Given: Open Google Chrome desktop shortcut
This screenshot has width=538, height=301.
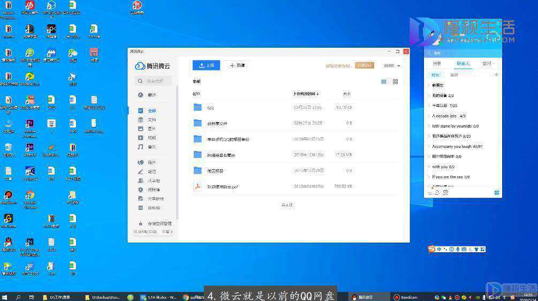Looking at the screenshot, I should coord(30,199).
